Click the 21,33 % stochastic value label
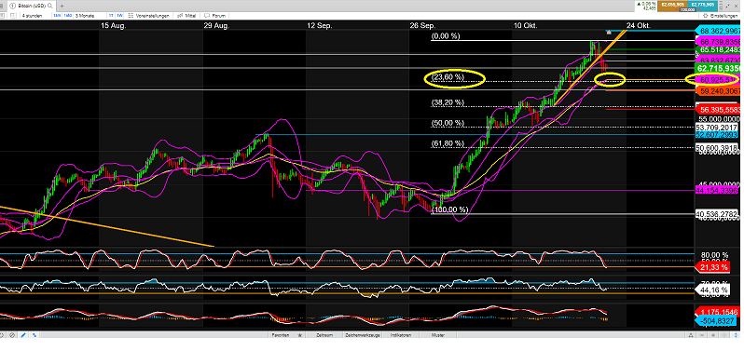The width and height of the screenshot is (744, 351). pos(711,267)
